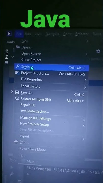Viewport: 103px width, 183px height.
Task: Click the Open folder icon in File menu
Action: 18,47
